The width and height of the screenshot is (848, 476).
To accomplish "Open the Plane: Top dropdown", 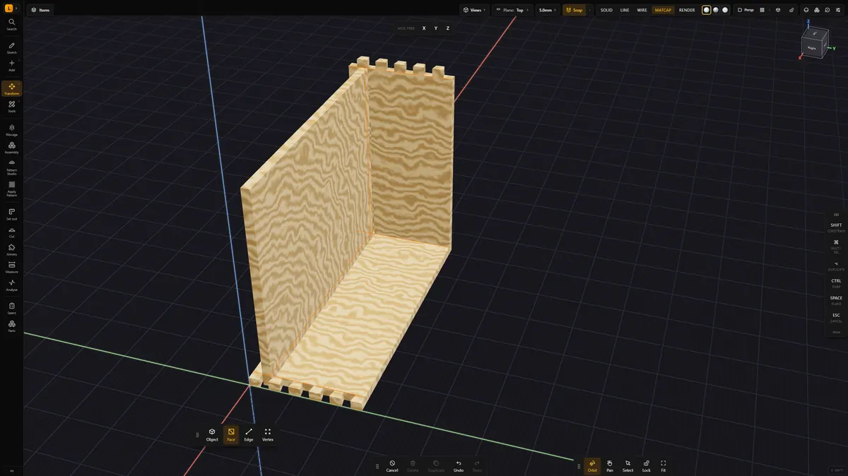I will tap(512, 10).
